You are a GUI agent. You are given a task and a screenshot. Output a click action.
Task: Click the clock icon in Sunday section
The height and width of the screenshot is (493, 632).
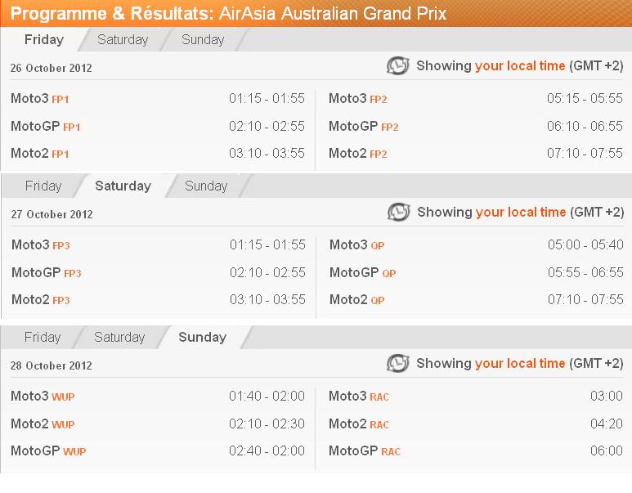[x=398, y=363]
